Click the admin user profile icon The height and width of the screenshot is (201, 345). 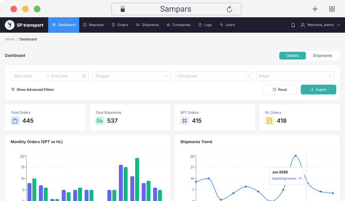click(x=303, y=25)
